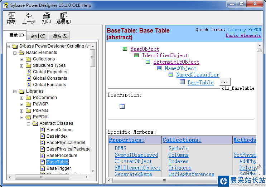266x187 pixels.
Task: Click the tree horizontal scrollbar thumb
Action: click(42, 177)
